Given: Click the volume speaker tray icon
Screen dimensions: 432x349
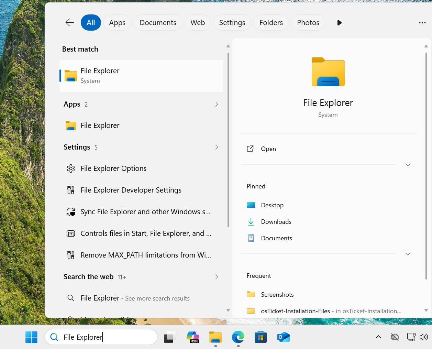Looking at the screenshot, I should point(424,337).
